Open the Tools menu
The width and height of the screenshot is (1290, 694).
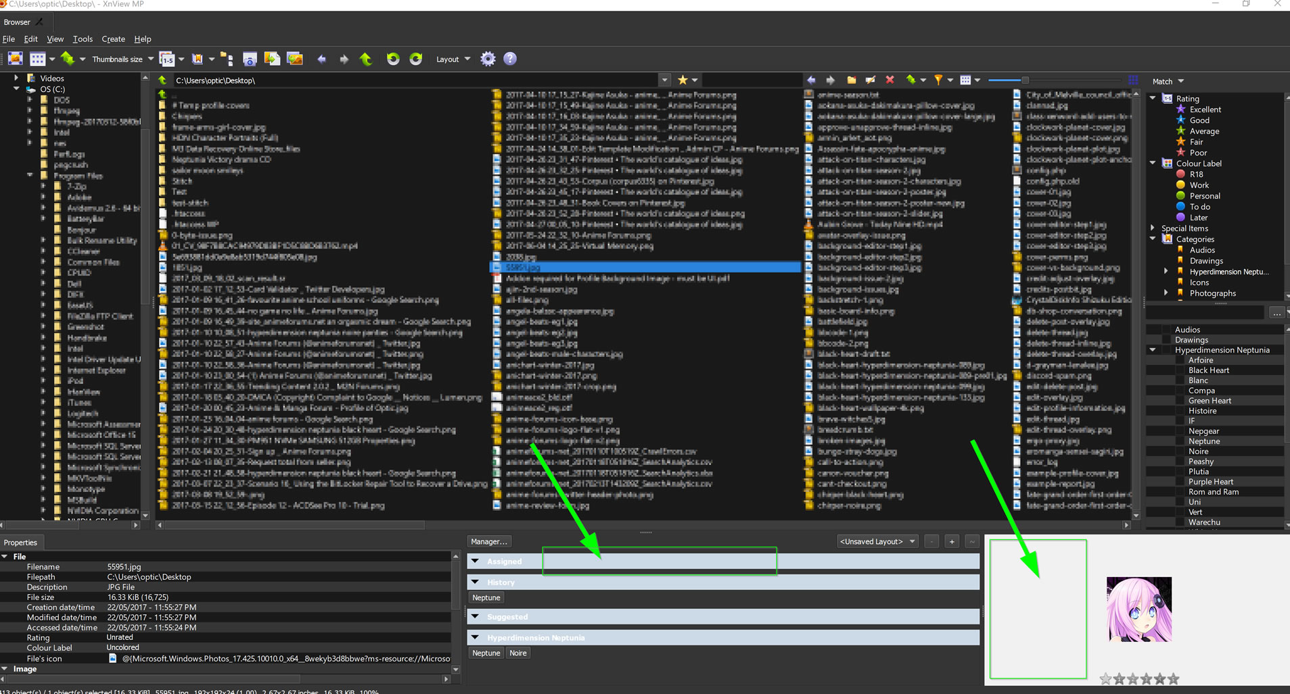pyautogui.click(x=83, y=39)
